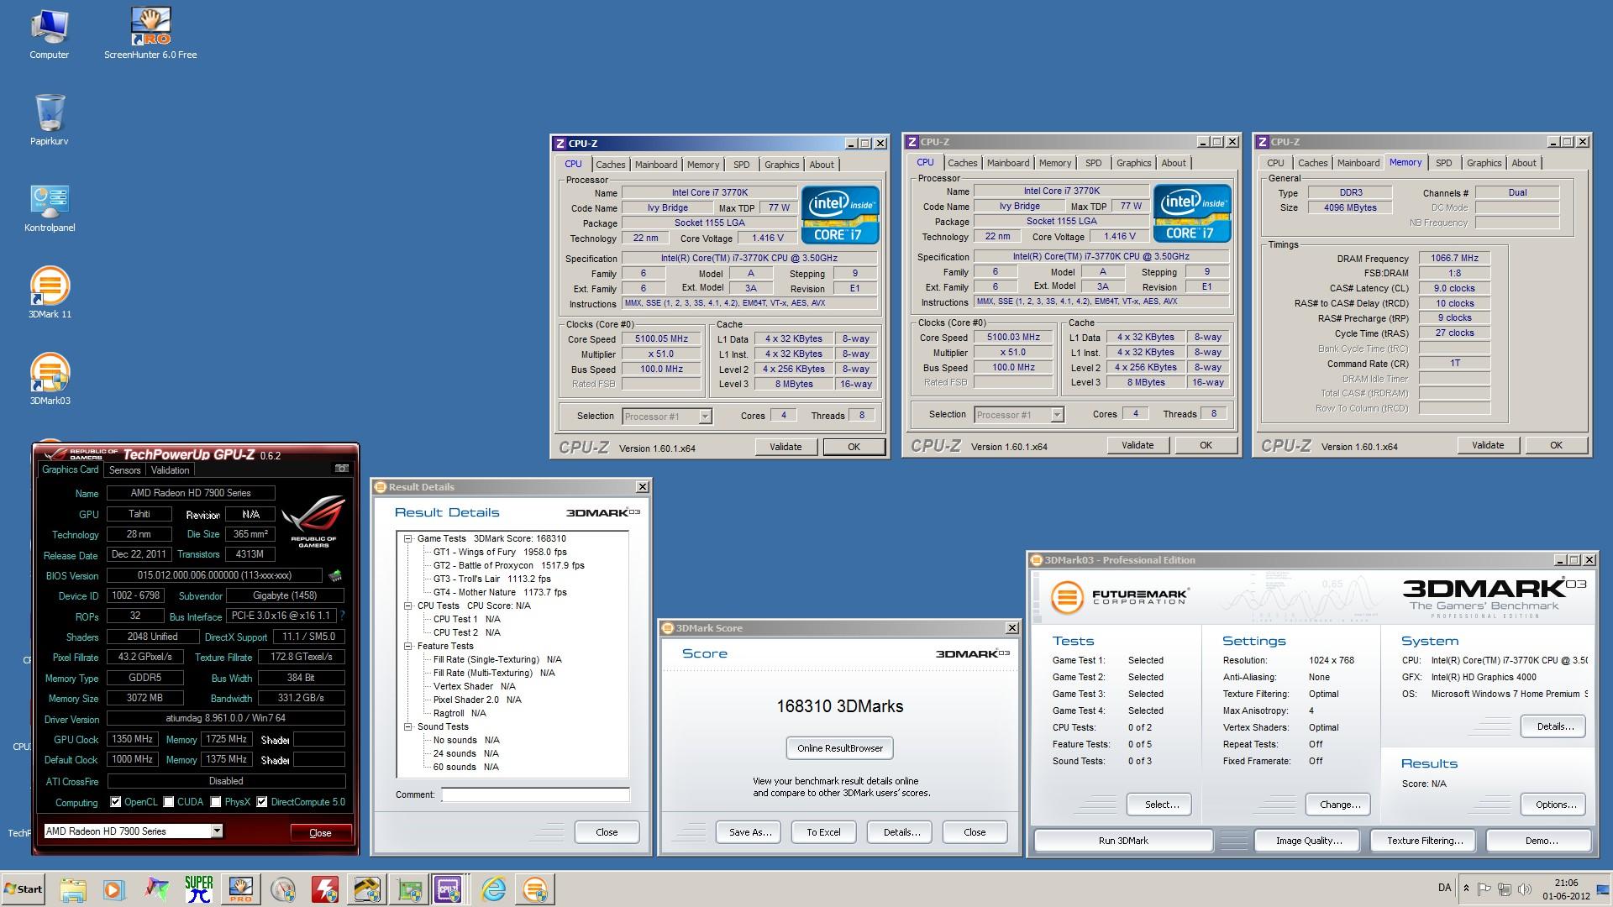Image resolution: width=1613 pixels, height=907 pixels.
Task: Click the Change... settings button in 3DMark03
Action: [1339, 805]
